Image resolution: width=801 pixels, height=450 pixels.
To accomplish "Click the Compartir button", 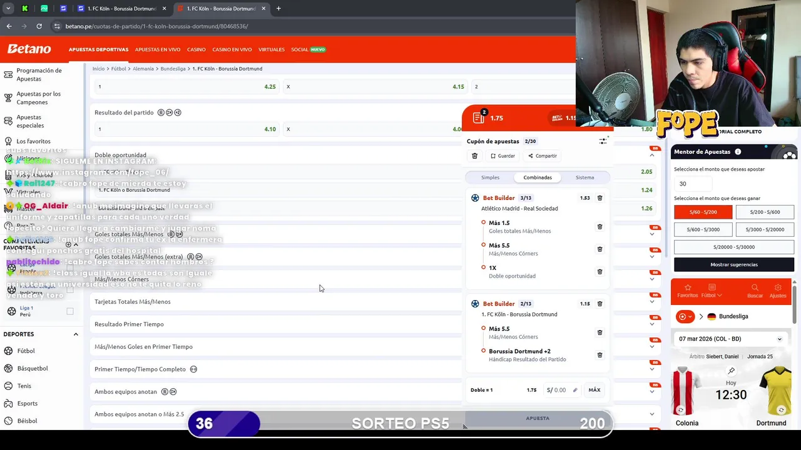I will [543, 156].
